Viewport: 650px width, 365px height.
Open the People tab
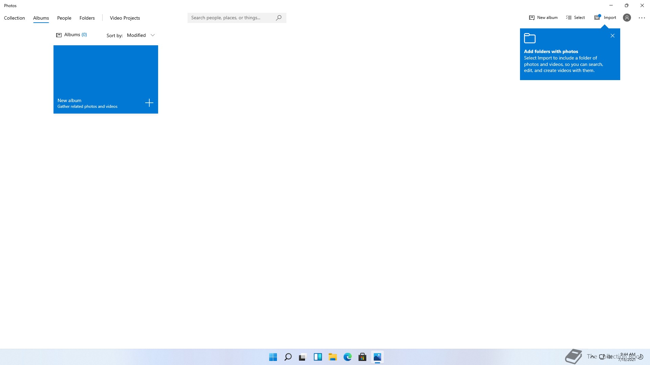[64, 18]
